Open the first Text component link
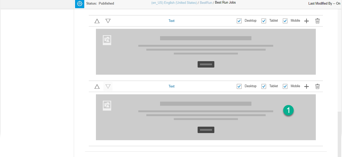This screenshot has height=157, width=342. 172,21
